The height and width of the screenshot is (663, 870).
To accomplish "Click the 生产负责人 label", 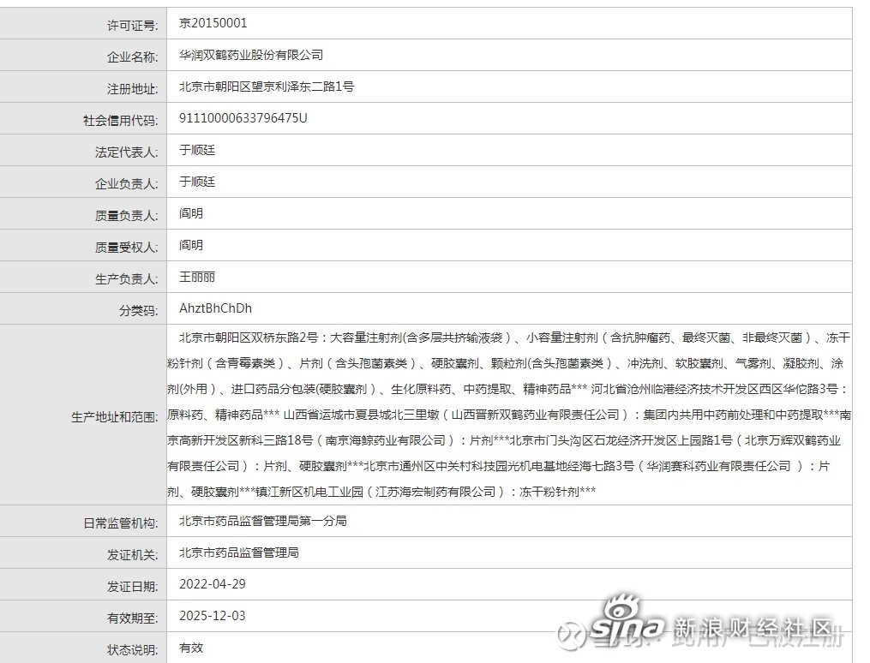I will pos(126,279).
